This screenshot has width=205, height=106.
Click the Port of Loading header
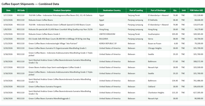pos(136,10)
